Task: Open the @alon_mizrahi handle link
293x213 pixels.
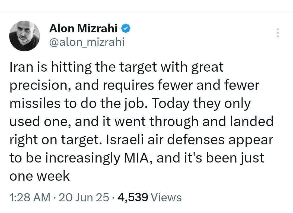Action: coord(87,42)
